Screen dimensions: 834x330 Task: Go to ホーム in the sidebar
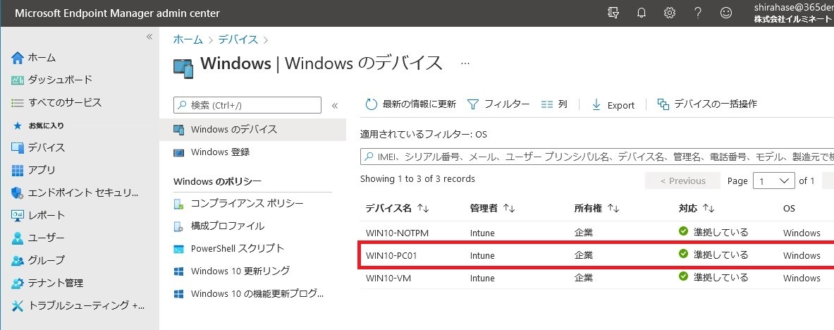42,57
